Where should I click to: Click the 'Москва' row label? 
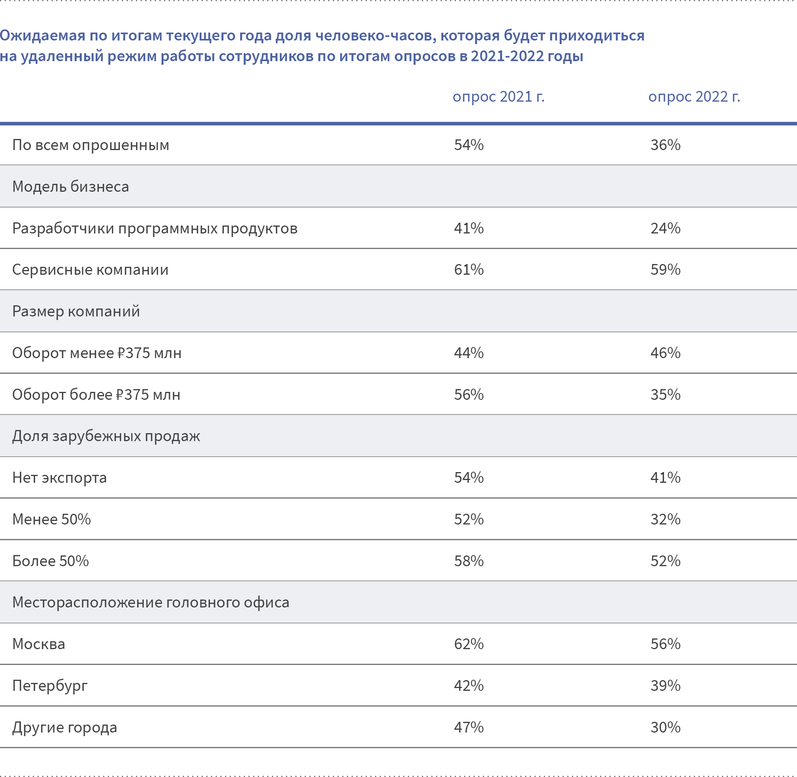coord(39,644)
